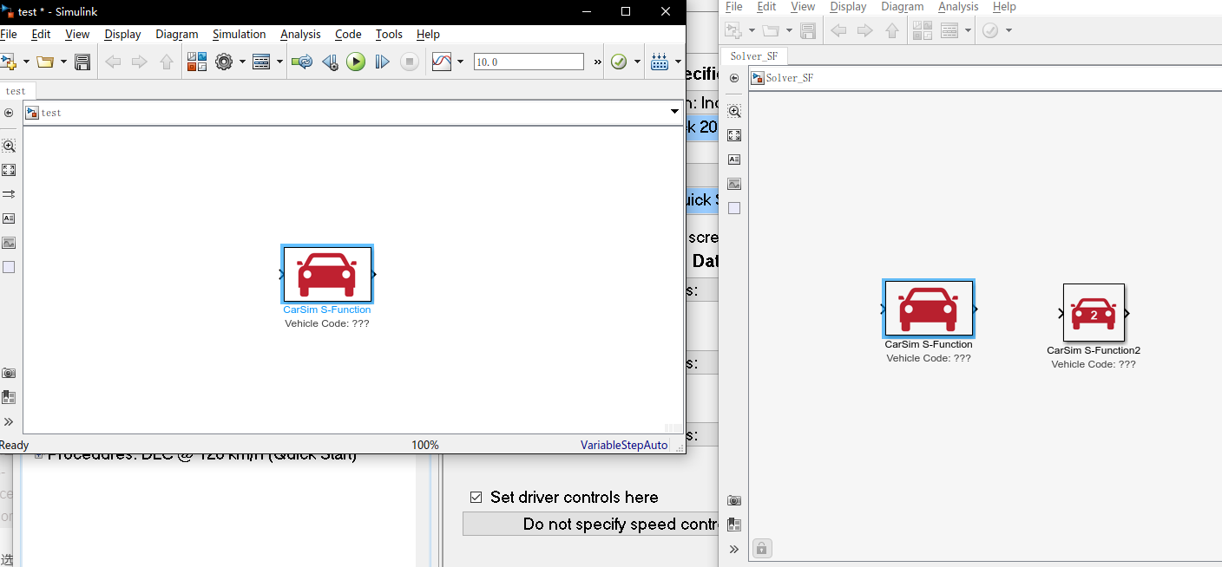The image size is (1222, 567).
Task: Click 'Do not specify speed control' dropdown
Action: [x=591, y=524]
